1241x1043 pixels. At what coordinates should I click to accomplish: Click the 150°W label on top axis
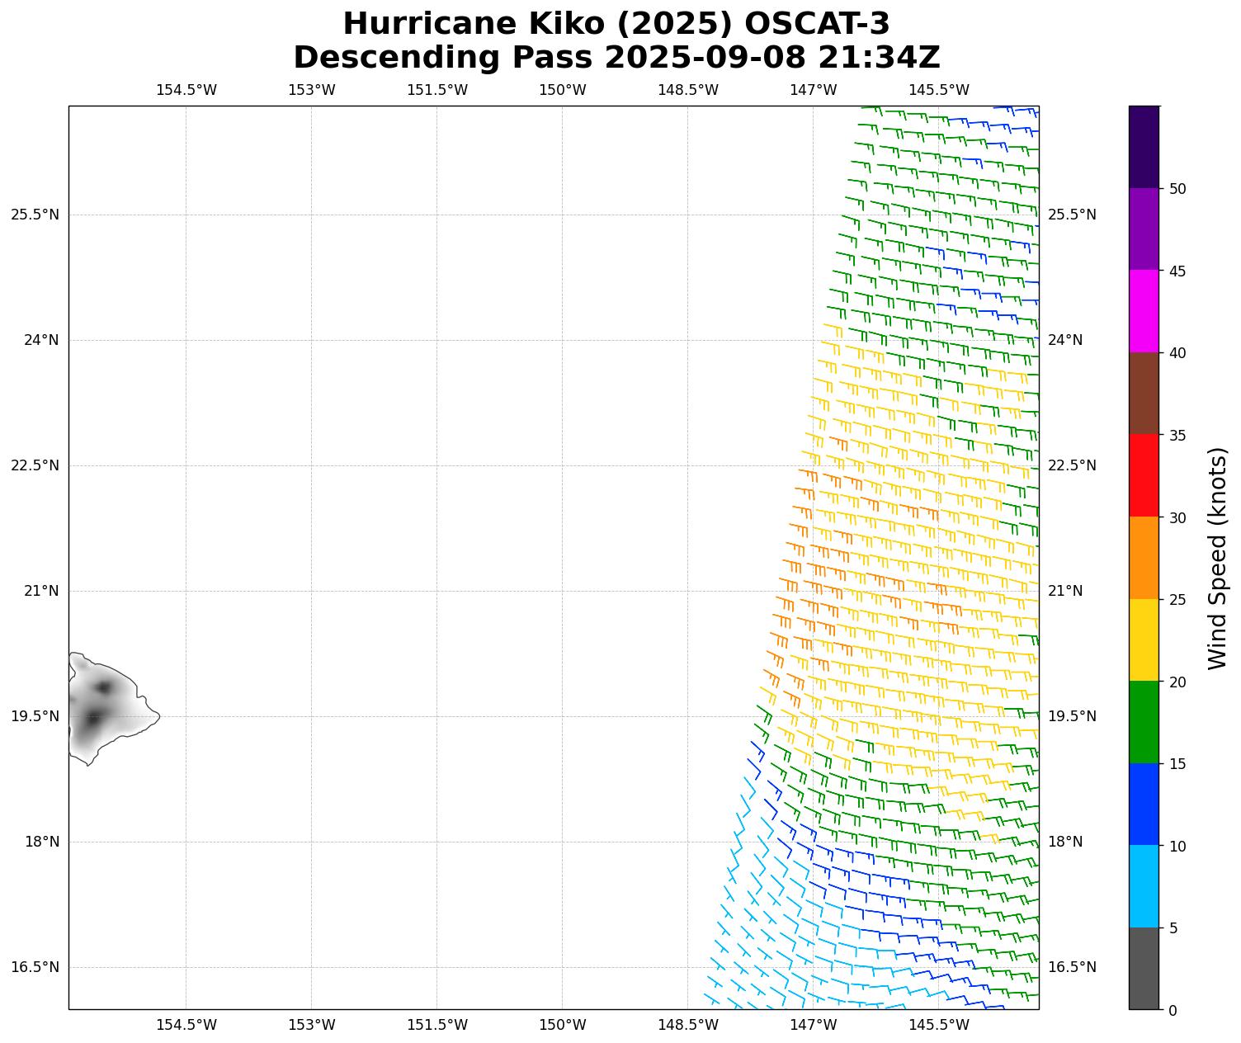(562, 90)
